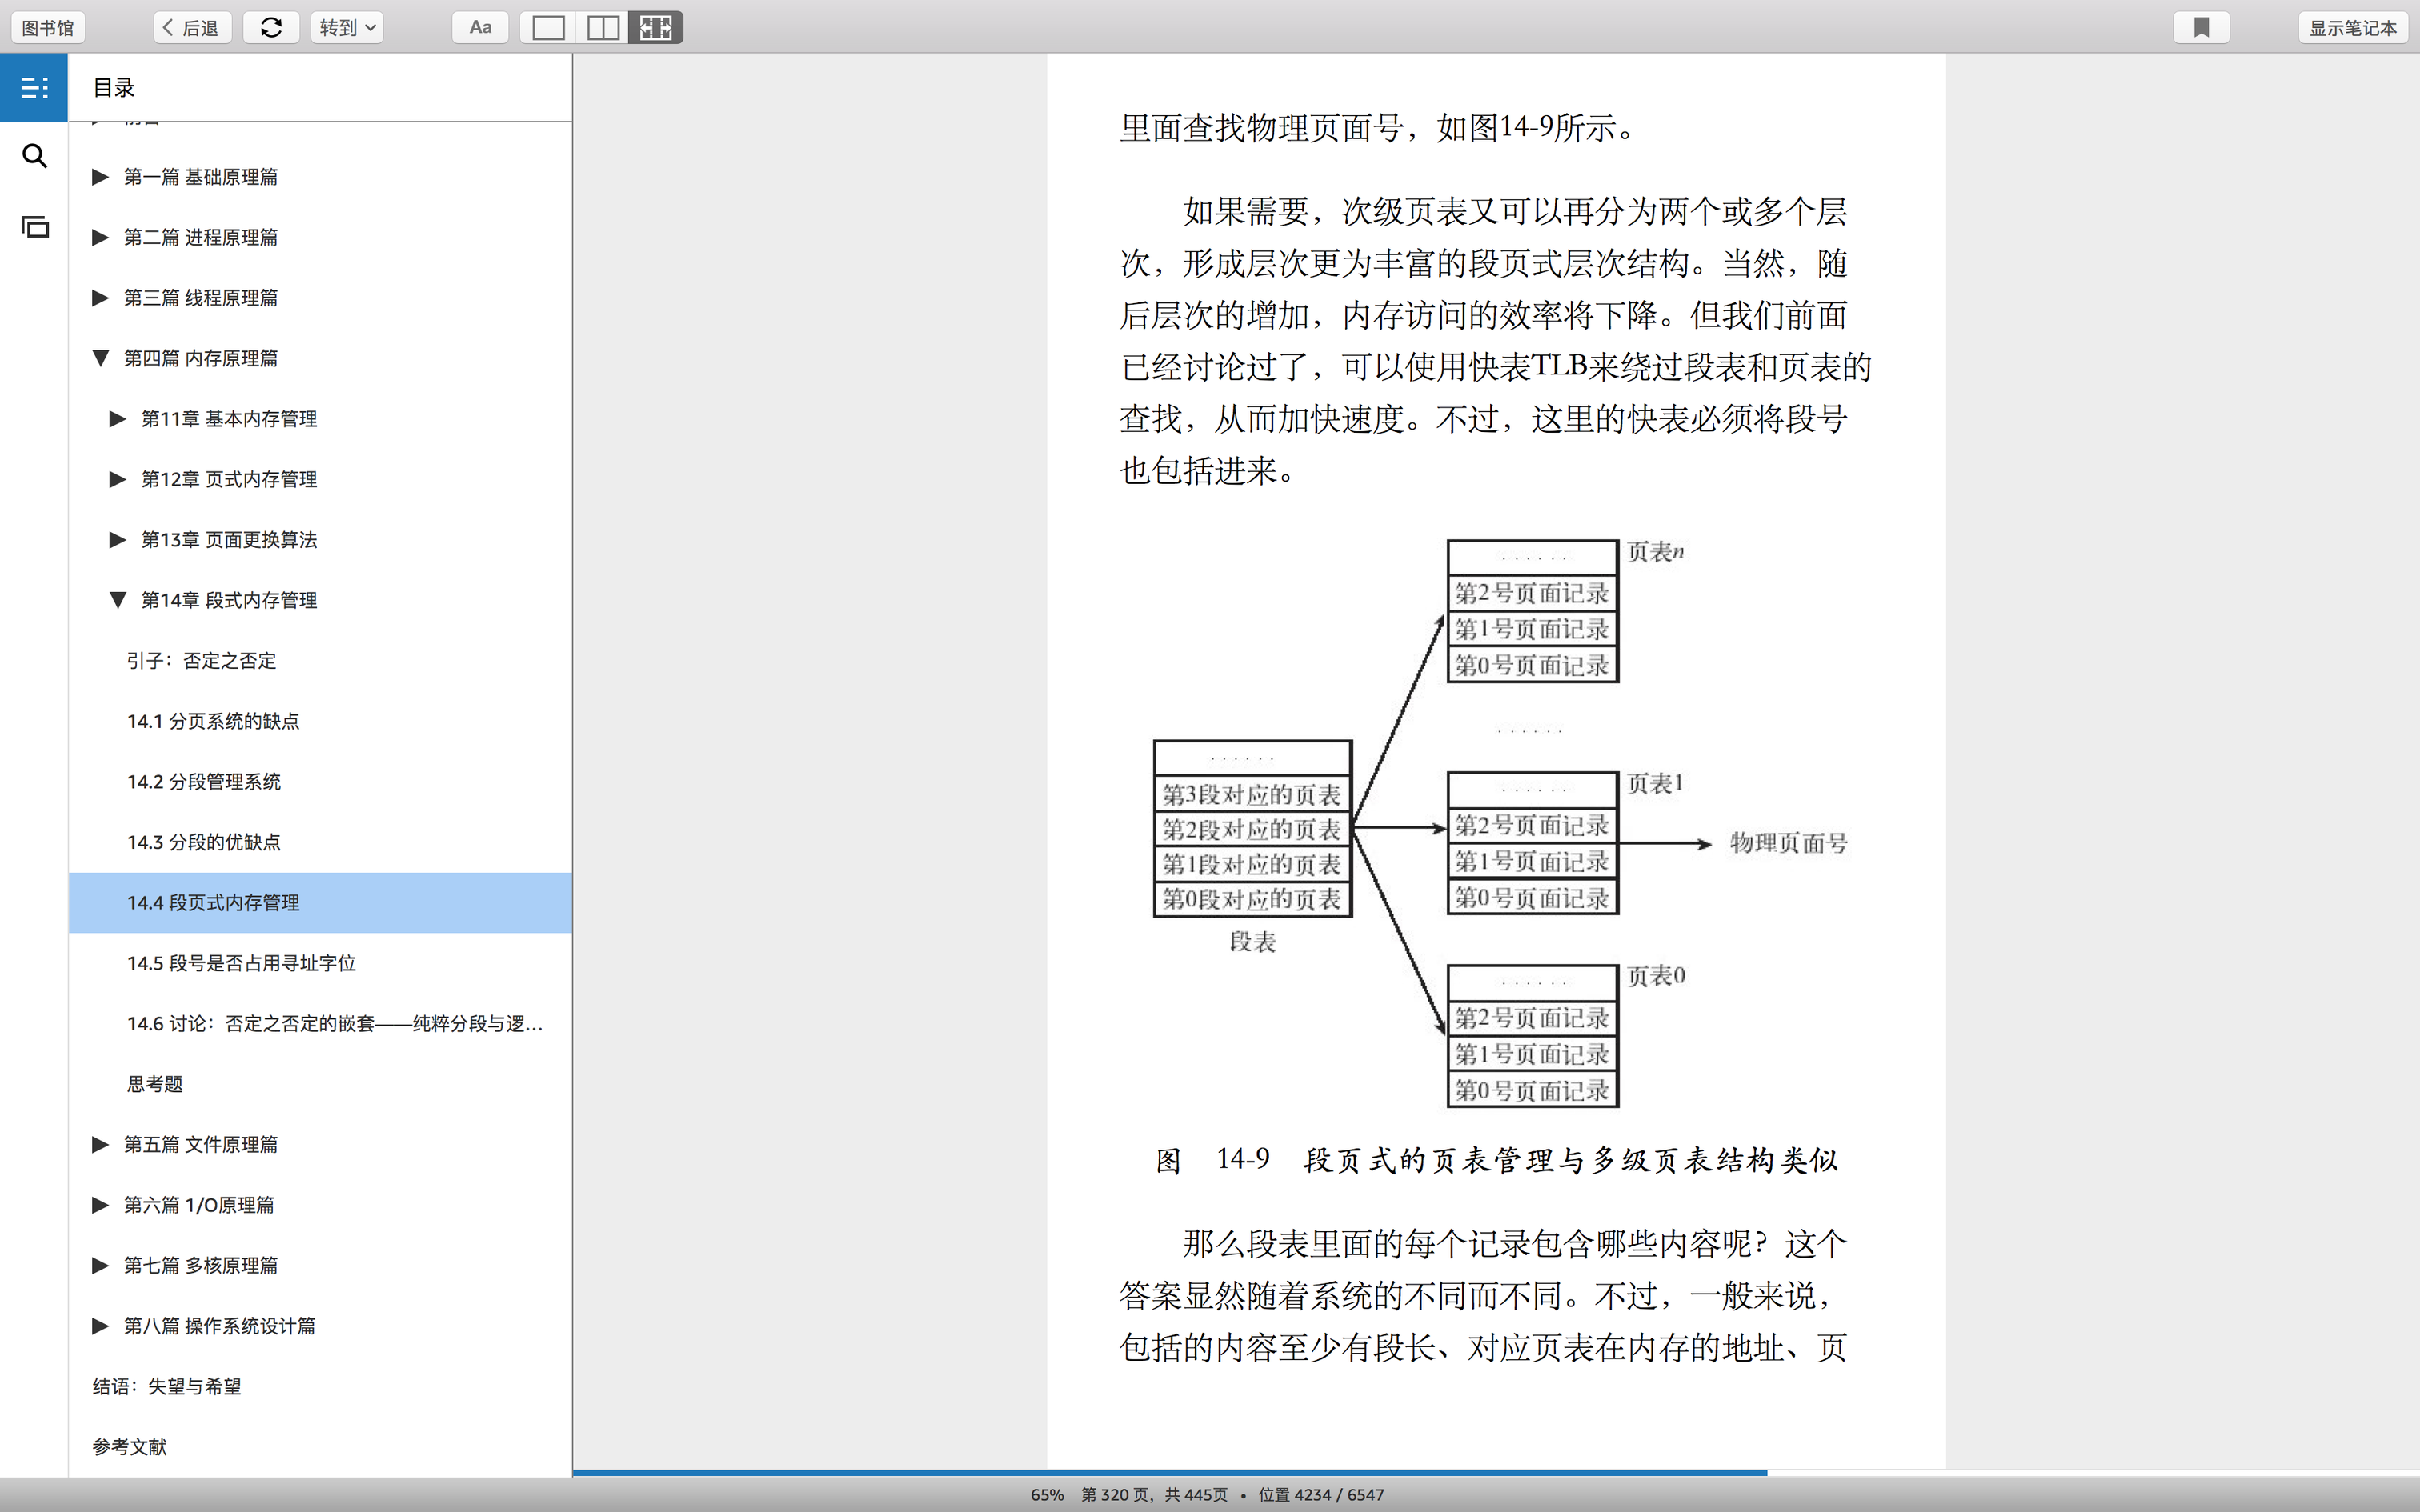Click the 图书馆 library button
Viewport: 2420px width, 1512px height.
48,28
